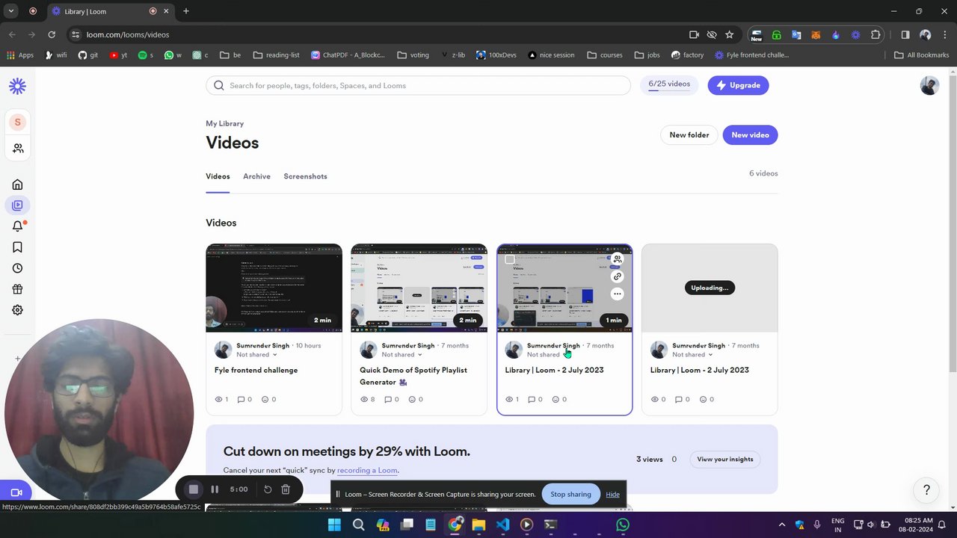Image resolution: width=957 pixels, height=538 pixels.
Task: Click Stop sharing button
Action: coord(570,495)
